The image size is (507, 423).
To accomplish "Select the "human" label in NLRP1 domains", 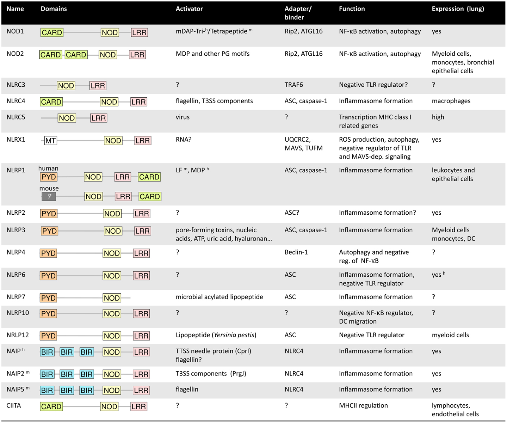I will point(48,168).
